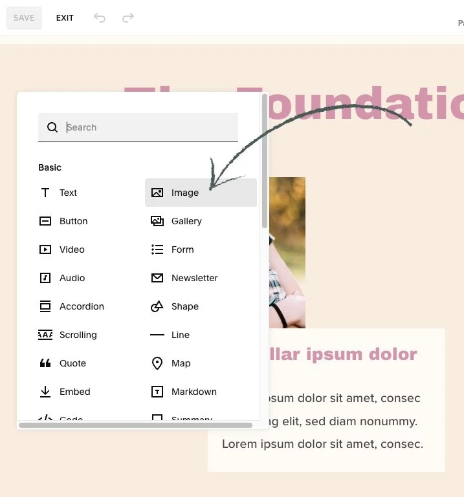Choose the Quote marks icon

click(45, 363)
